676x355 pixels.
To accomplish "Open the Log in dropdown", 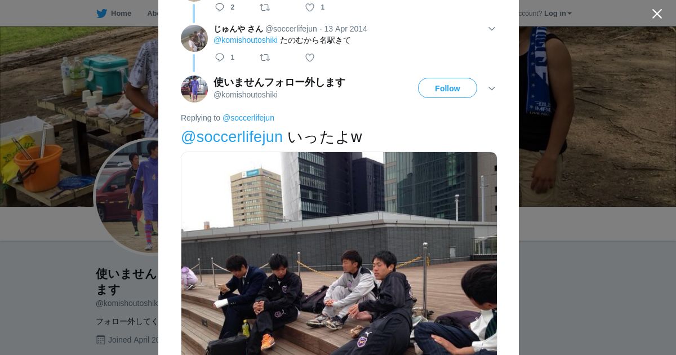I will tap(558, 13).
